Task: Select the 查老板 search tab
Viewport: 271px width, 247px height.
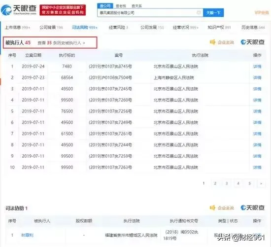Action: [121, 6]
